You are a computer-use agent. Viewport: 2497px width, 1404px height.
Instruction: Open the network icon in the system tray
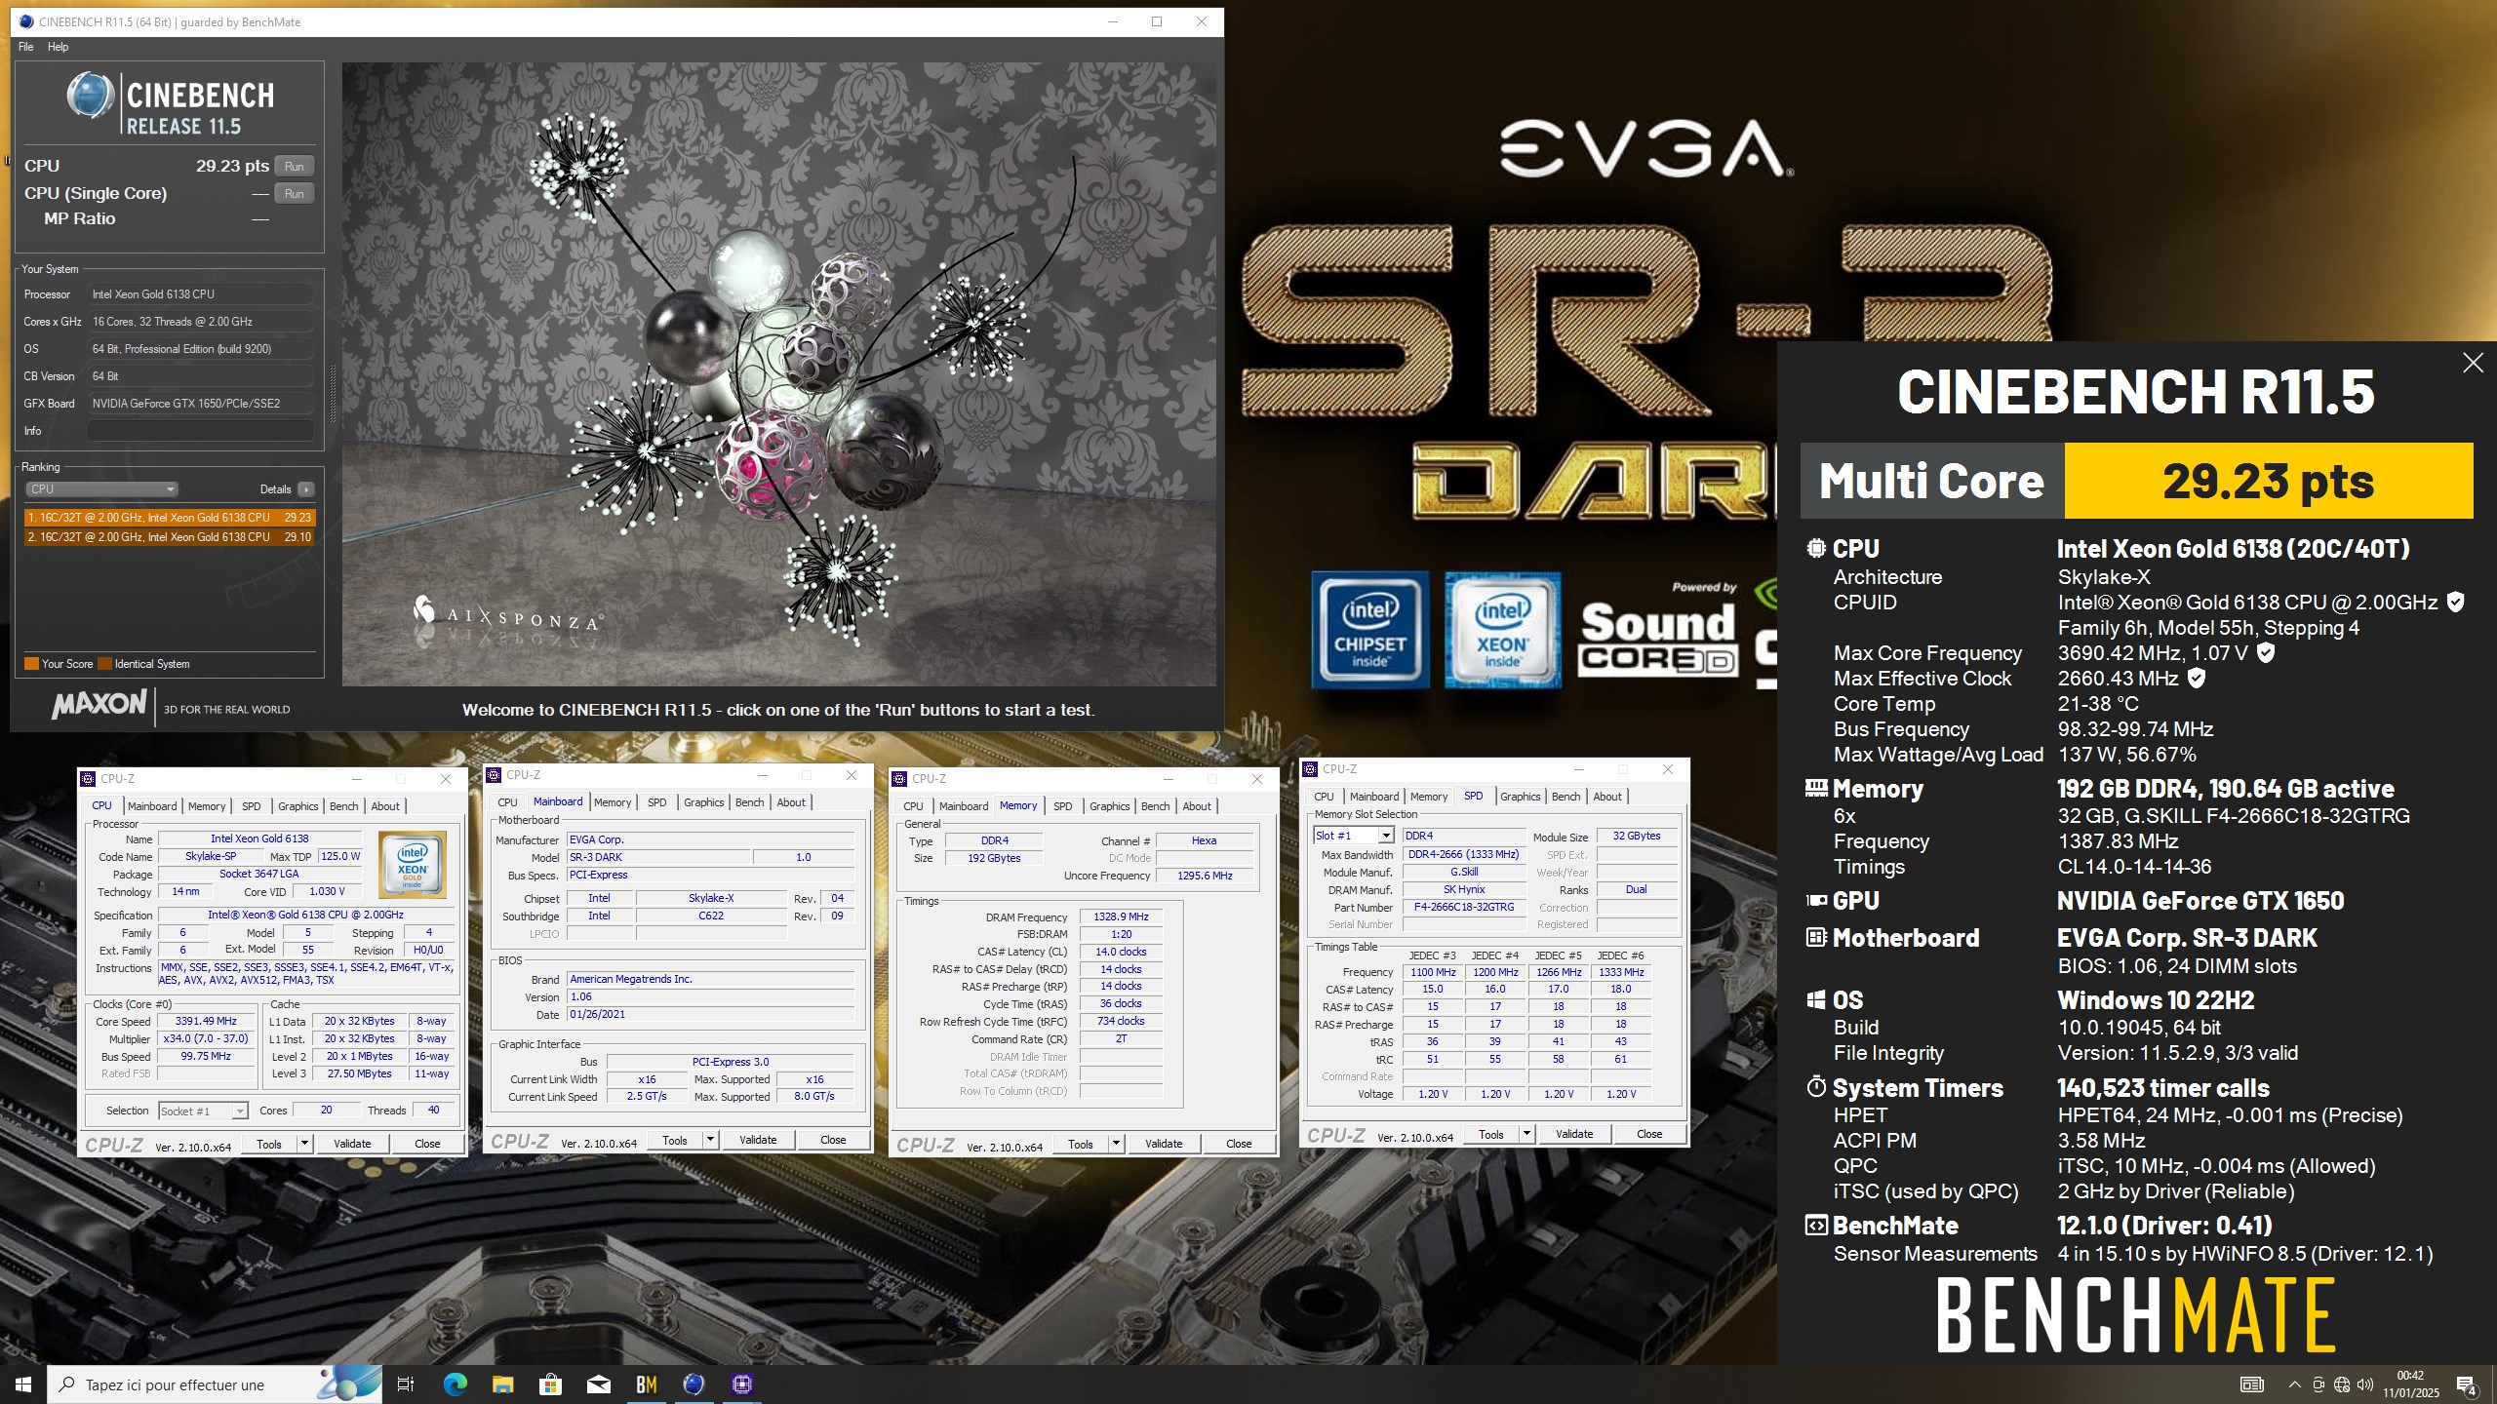click(x=2342, y=1384)
